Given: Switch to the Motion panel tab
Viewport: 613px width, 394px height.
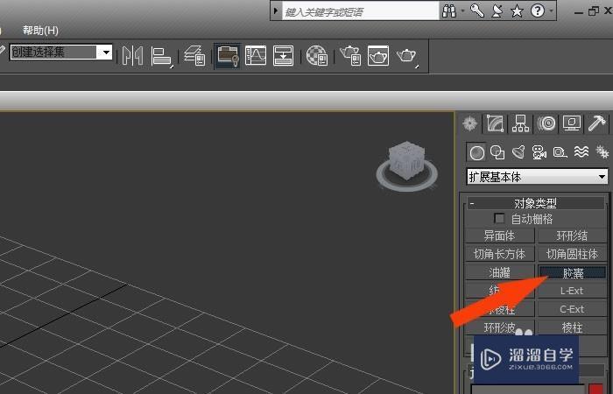Looking at the screenshot, I should [546, 123].
